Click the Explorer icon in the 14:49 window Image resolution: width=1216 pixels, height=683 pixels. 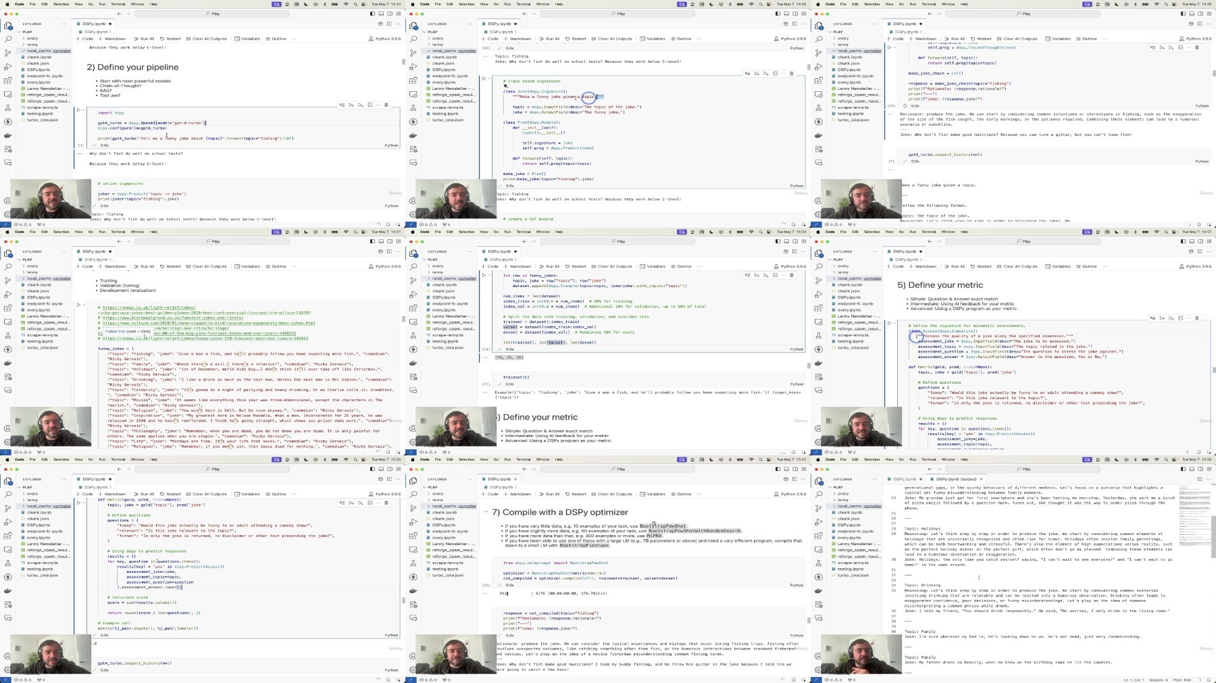click(819, 26)
